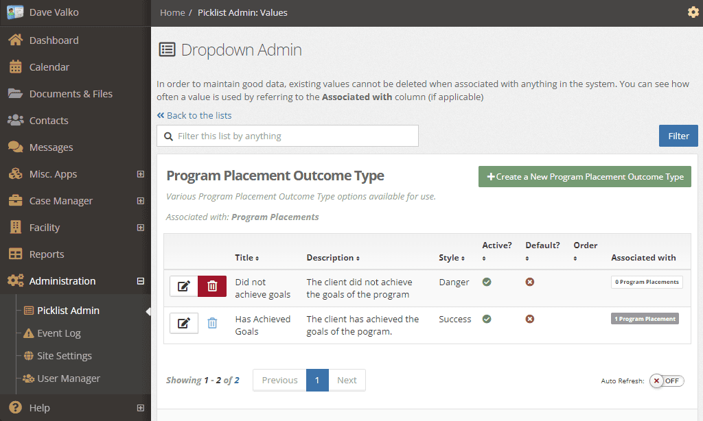The image size is (703, 421).
Task: Click Dave Valko user name
Action: (x=54, y=12)
